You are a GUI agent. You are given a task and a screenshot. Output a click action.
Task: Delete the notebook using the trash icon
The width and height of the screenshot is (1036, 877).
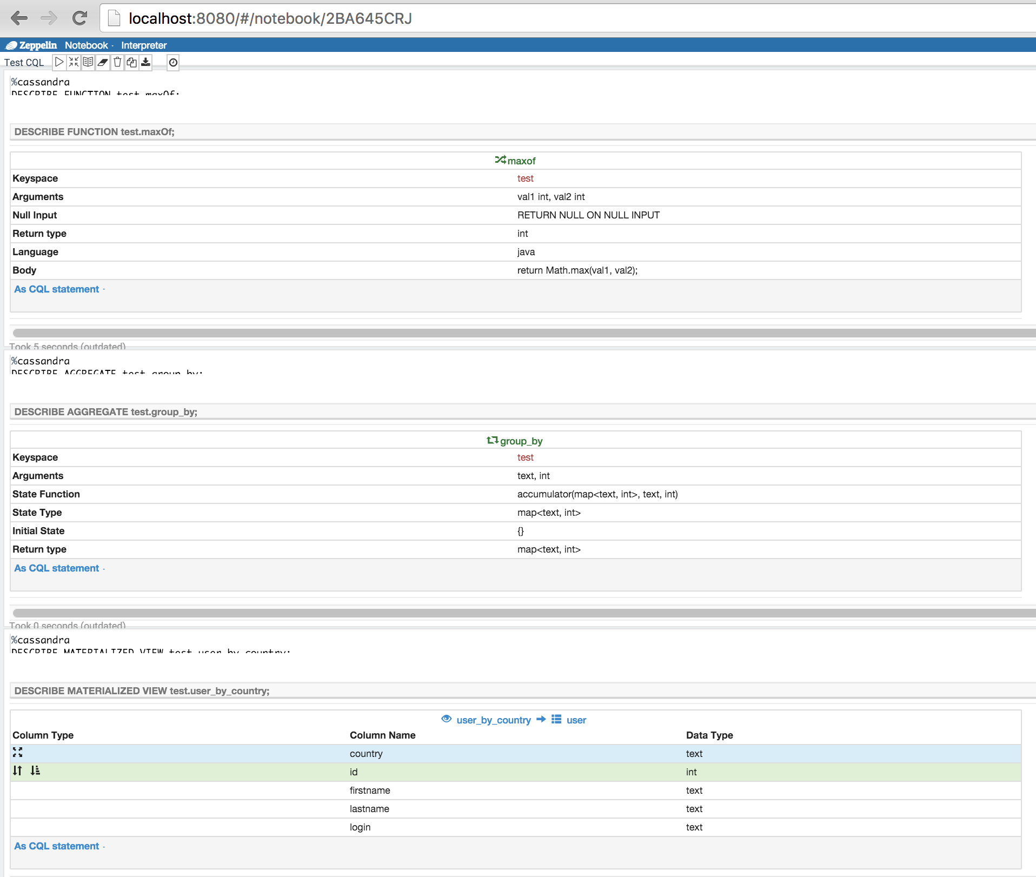click(x=117, y=62)
